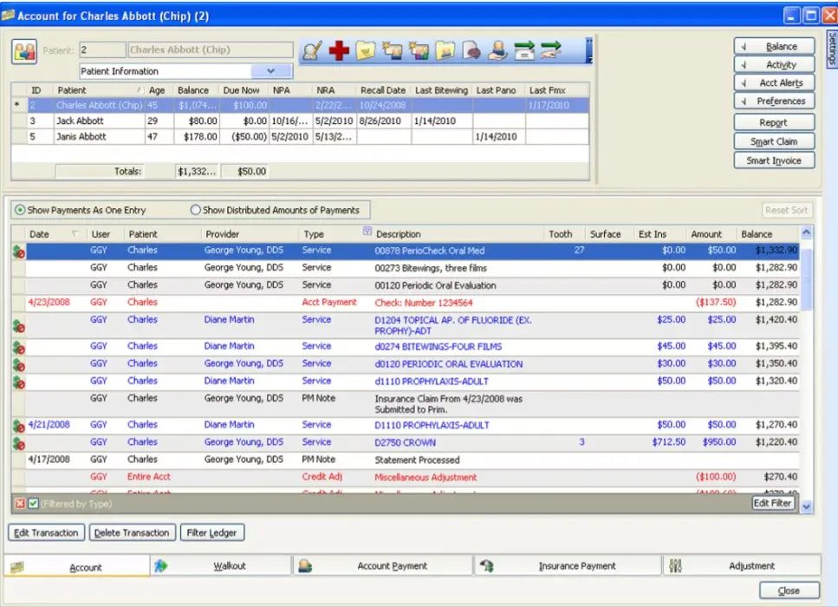Open the Patient Information dropdown
Image resolution: width=838 pixels, height=607 pixels.
[270, 70]
